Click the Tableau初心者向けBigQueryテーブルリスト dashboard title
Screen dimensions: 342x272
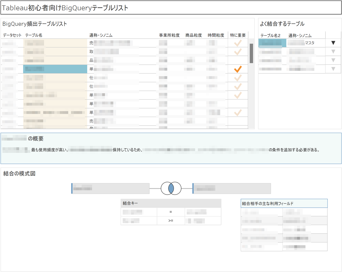point(65,8)
